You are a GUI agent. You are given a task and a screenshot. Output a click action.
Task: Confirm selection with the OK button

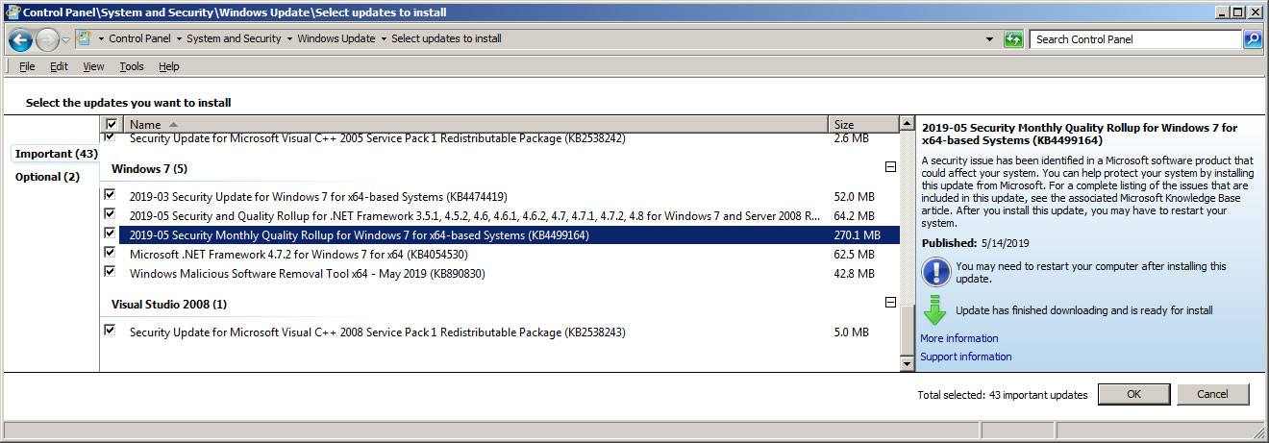tap(1133, 394)
